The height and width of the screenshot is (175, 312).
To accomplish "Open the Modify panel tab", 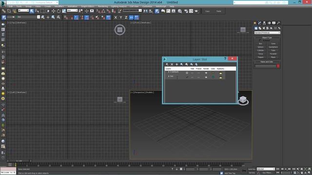I will point(259,23).
